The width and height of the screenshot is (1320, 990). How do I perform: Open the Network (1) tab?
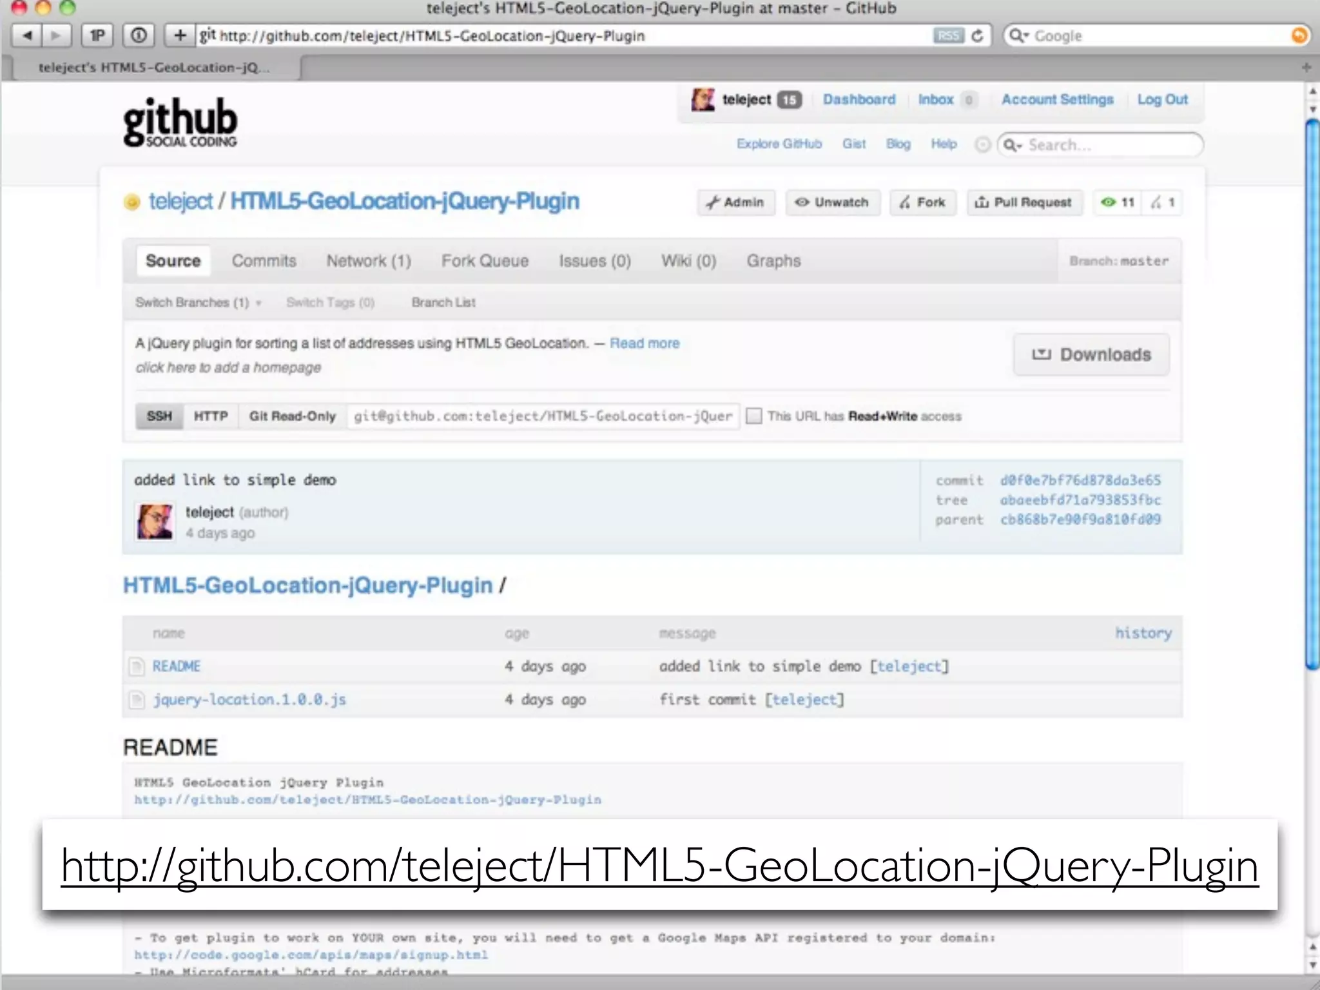click(x=369, y=261)
